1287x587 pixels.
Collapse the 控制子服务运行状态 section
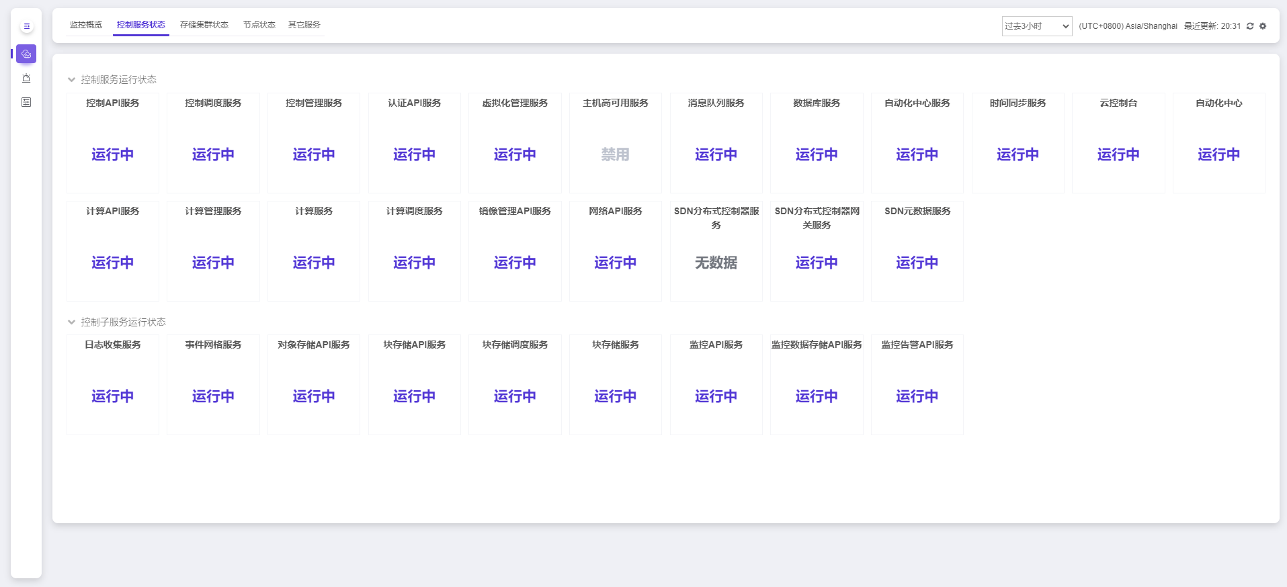coord(71,322)
